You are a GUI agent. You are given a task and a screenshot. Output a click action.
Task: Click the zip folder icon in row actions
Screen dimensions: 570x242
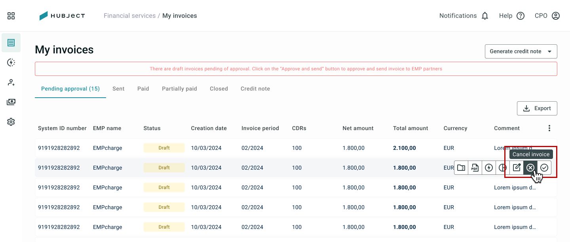(x=461, y=168)
